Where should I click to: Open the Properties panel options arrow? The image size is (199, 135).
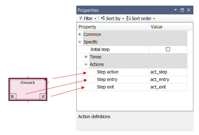coord(176,10)
